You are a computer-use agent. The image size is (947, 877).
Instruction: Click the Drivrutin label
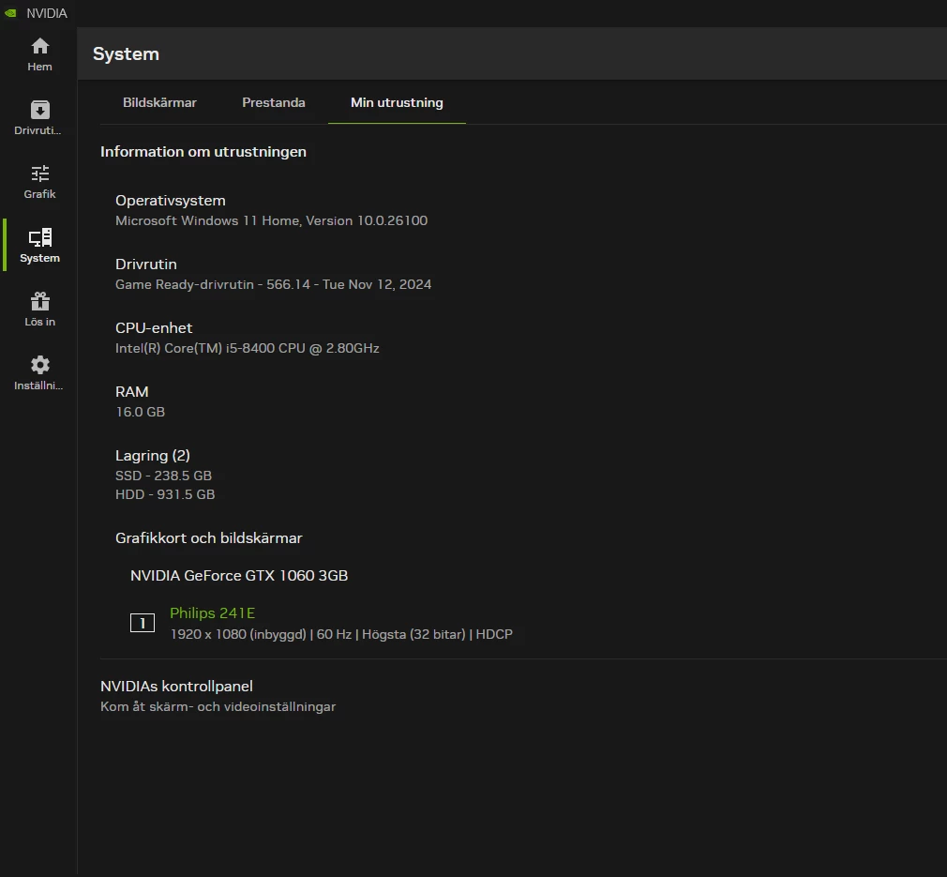point(146,265)
